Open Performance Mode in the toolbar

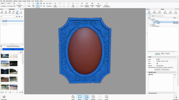pyautogui.click(x=19, y=5)
